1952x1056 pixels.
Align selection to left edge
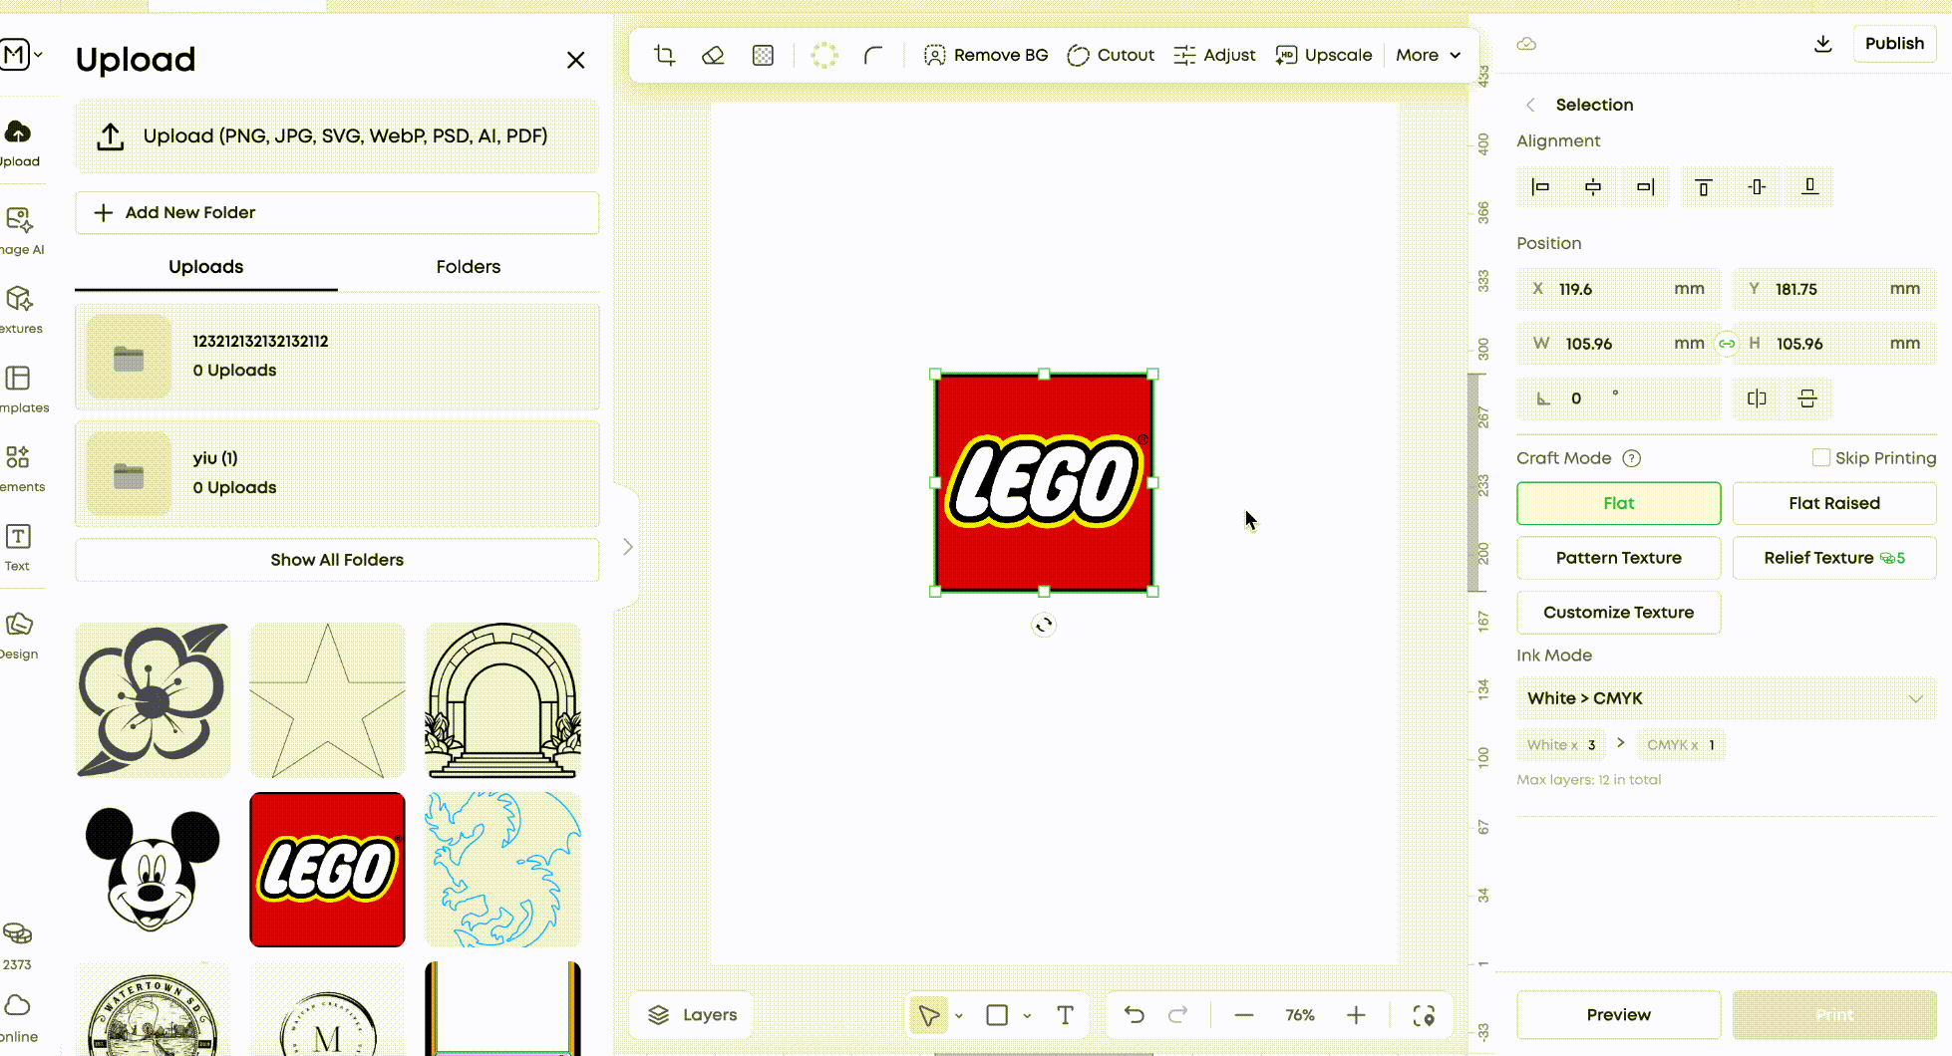point(1540,186)
